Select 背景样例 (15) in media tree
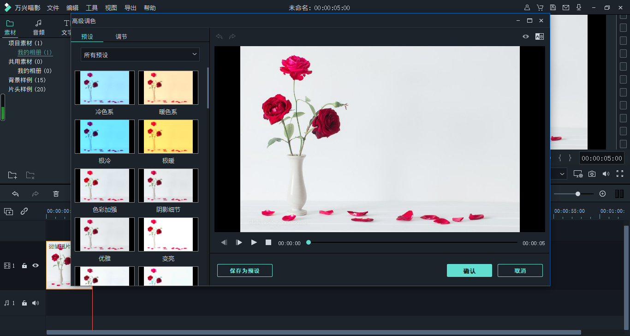The image size is (630, 336). [27, 80]
